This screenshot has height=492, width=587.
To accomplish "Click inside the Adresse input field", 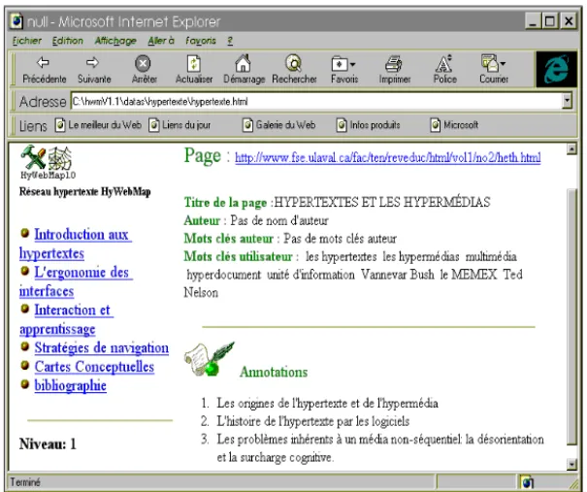I will pyautogui.click(x=316, y=101).
